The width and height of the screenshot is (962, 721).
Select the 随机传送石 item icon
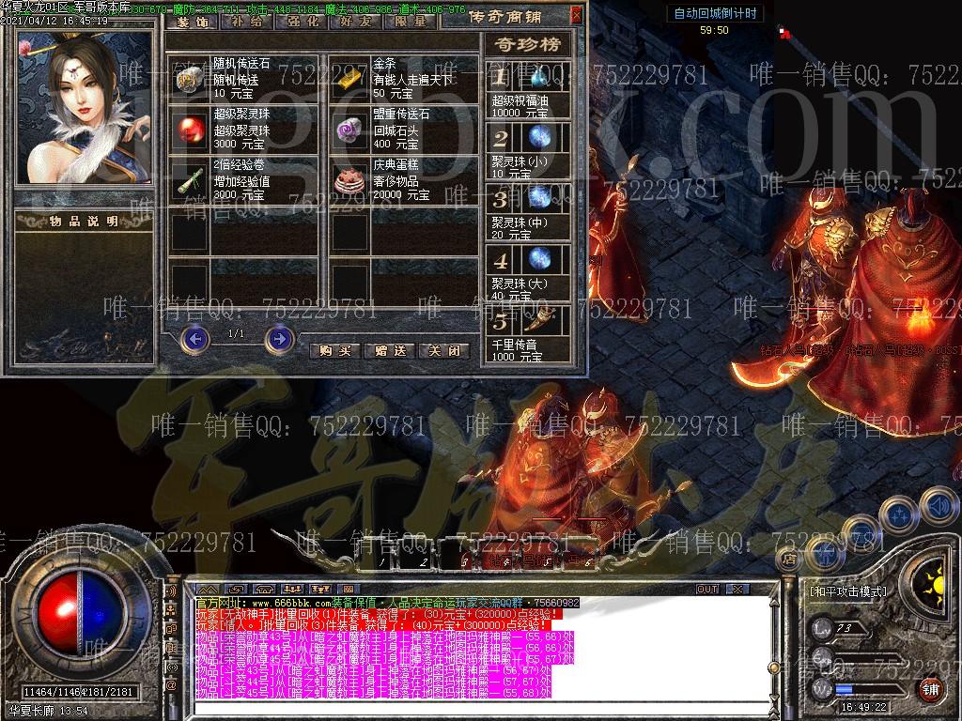189,79
